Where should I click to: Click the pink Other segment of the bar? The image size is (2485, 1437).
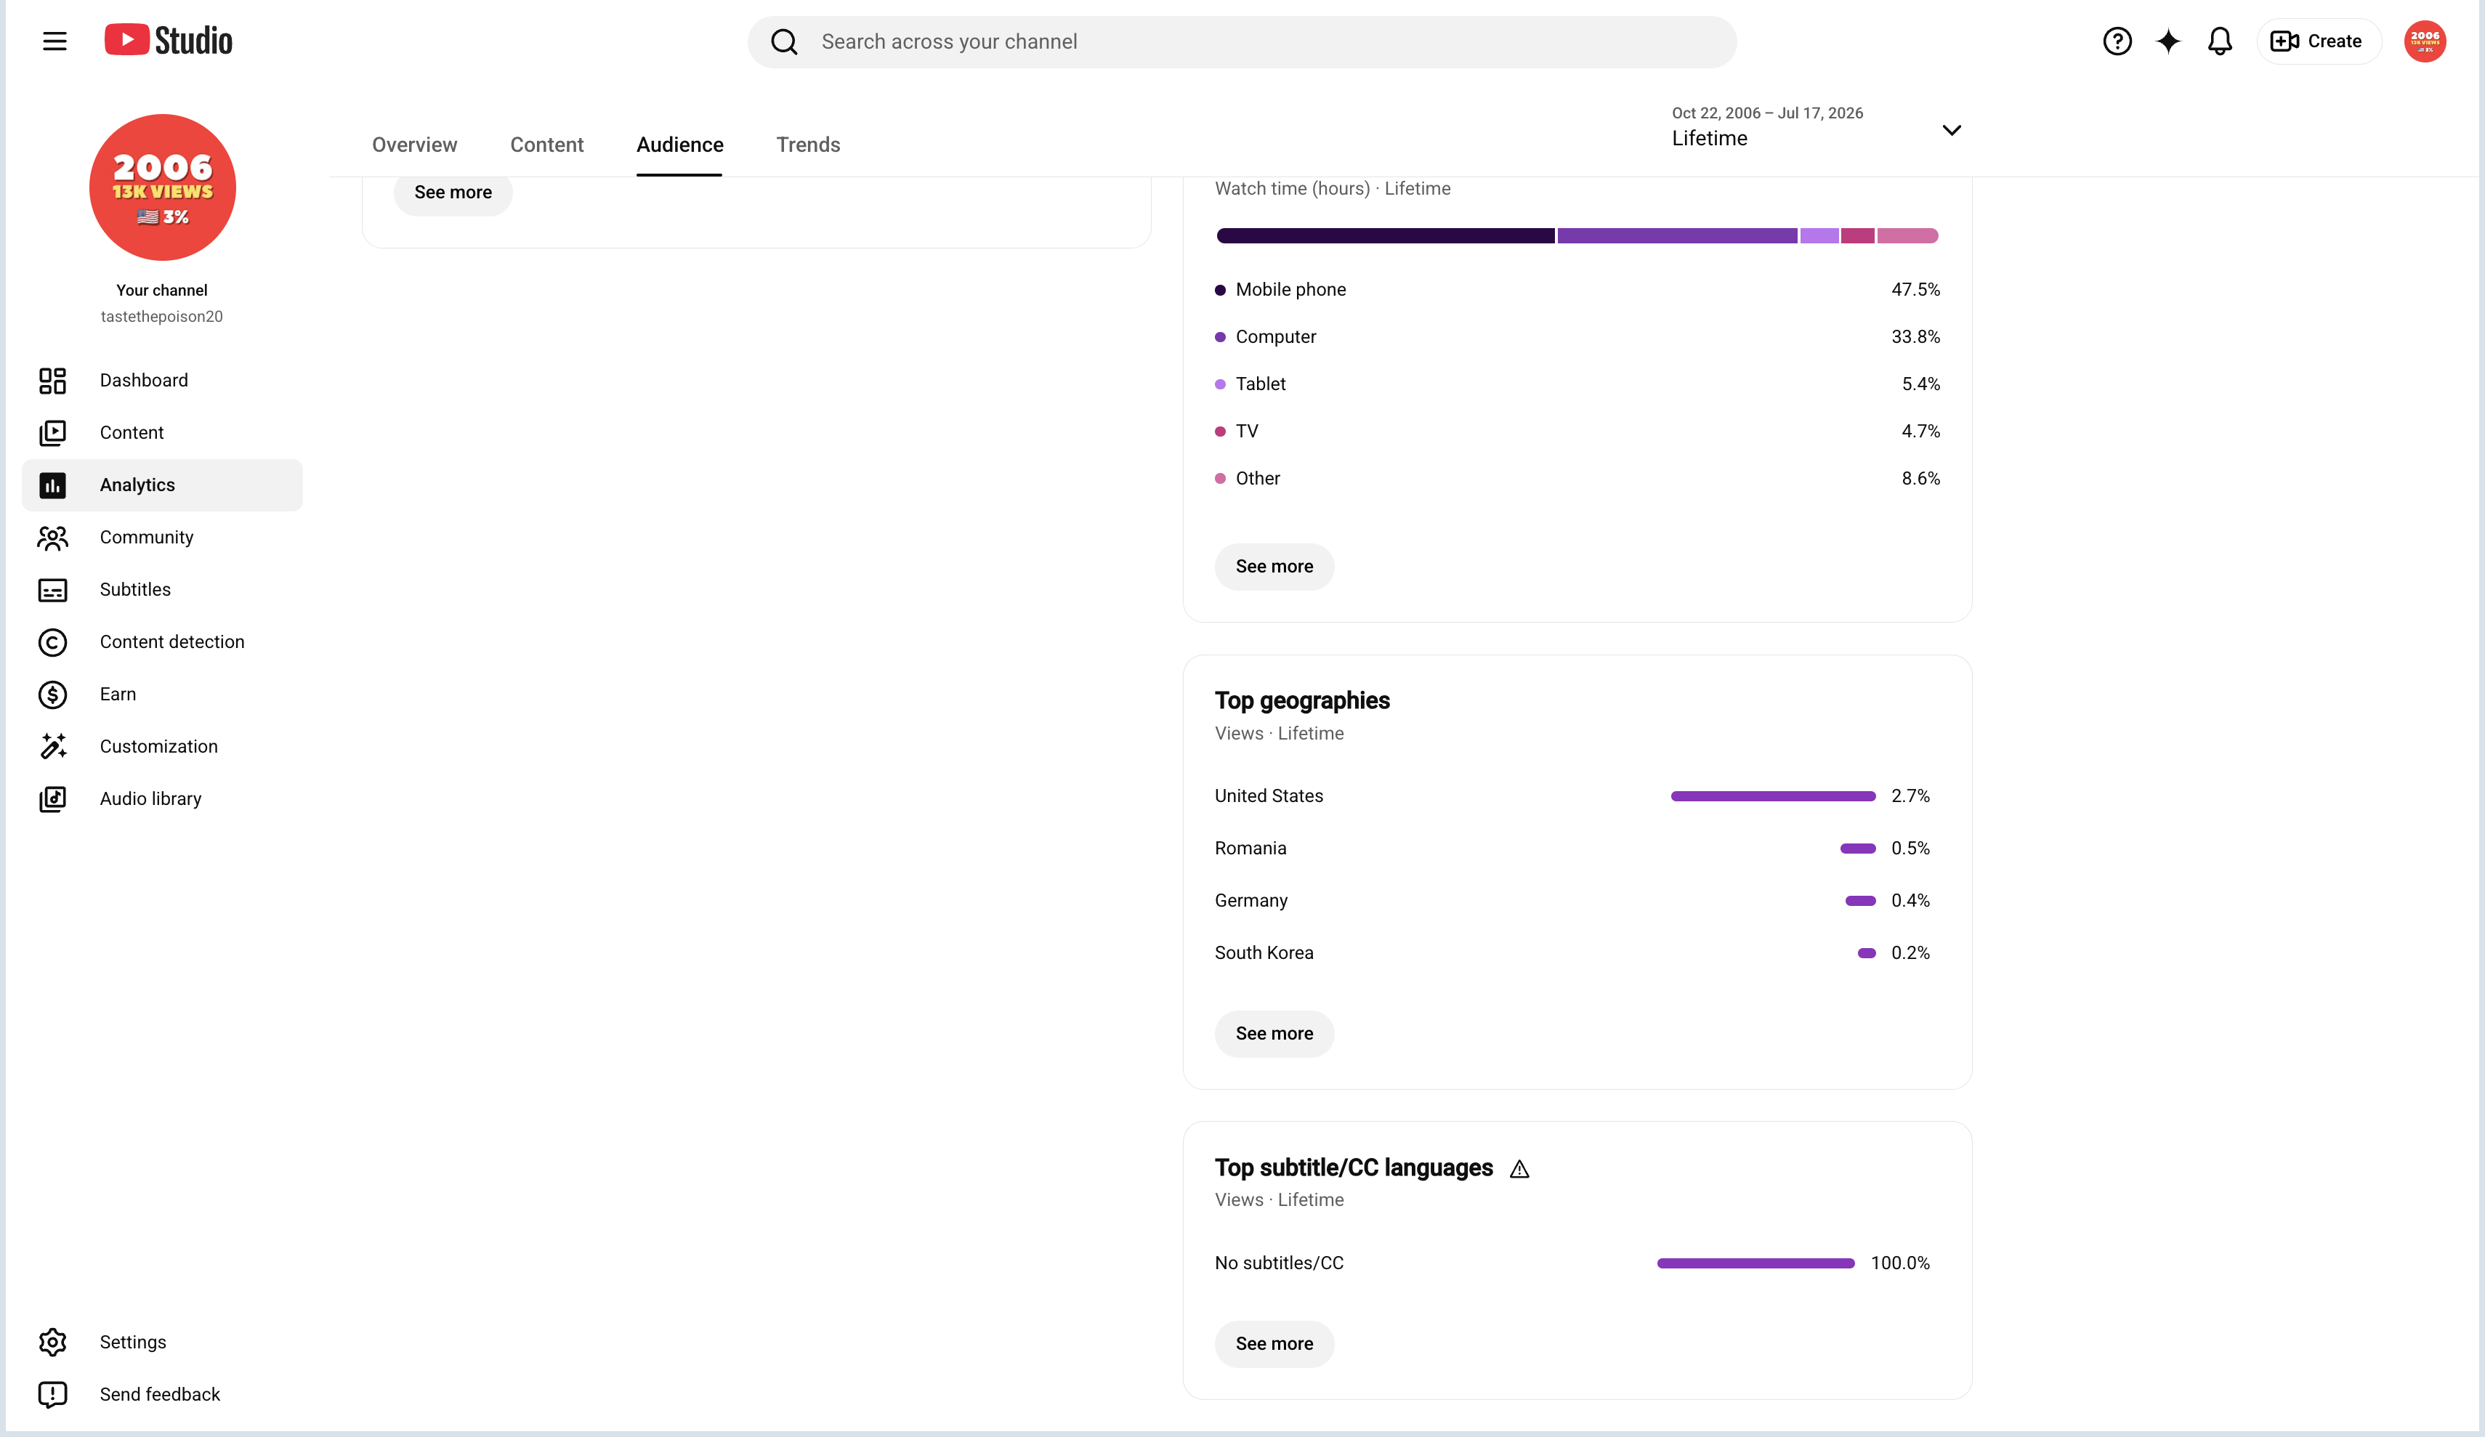pos(1908,235)
